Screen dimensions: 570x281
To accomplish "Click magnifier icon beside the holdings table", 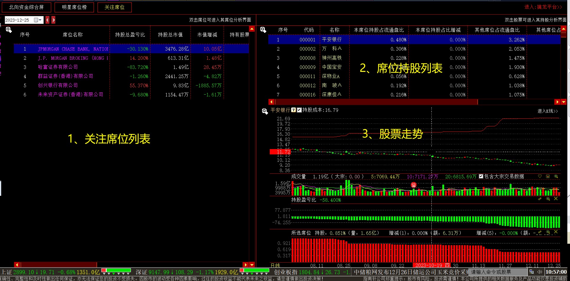I will pos(263,30).
